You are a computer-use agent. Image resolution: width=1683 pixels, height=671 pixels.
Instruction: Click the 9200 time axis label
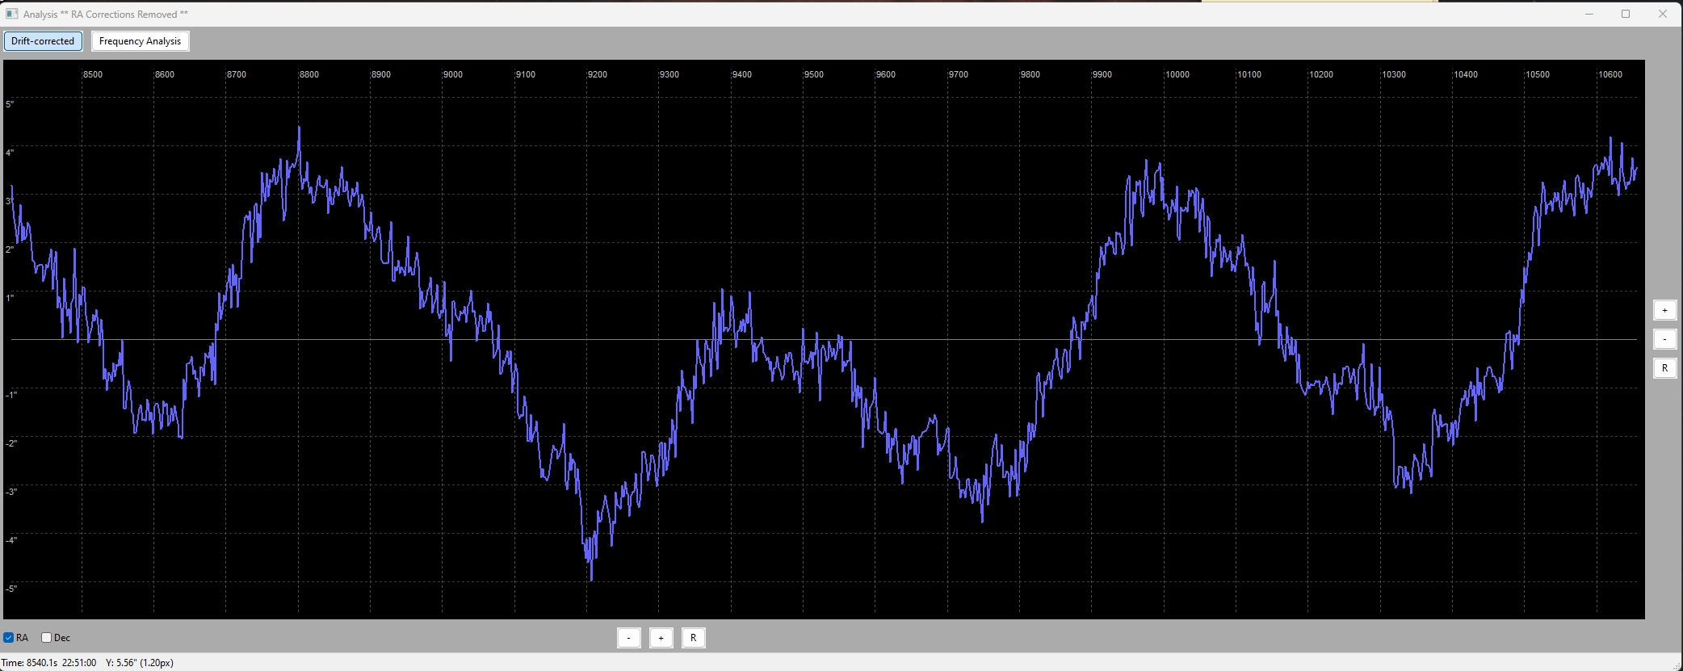[598, 74]
